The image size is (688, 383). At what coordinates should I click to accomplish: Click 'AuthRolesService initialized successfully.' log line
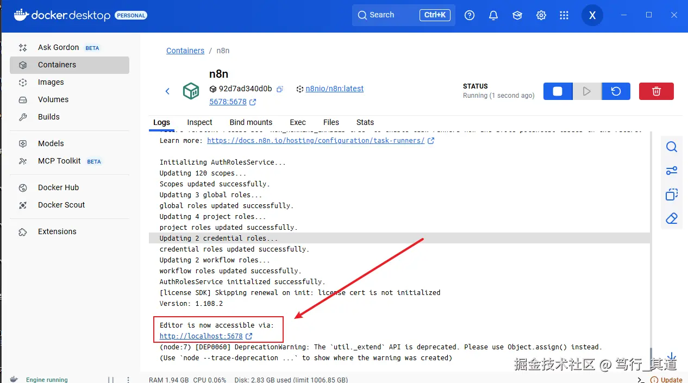(242, 282)
